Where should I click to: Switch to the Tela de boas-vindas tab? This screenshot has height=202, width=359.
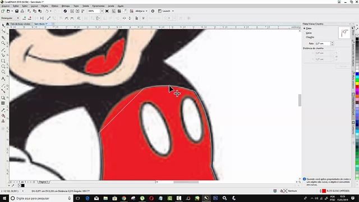[20, 24]
